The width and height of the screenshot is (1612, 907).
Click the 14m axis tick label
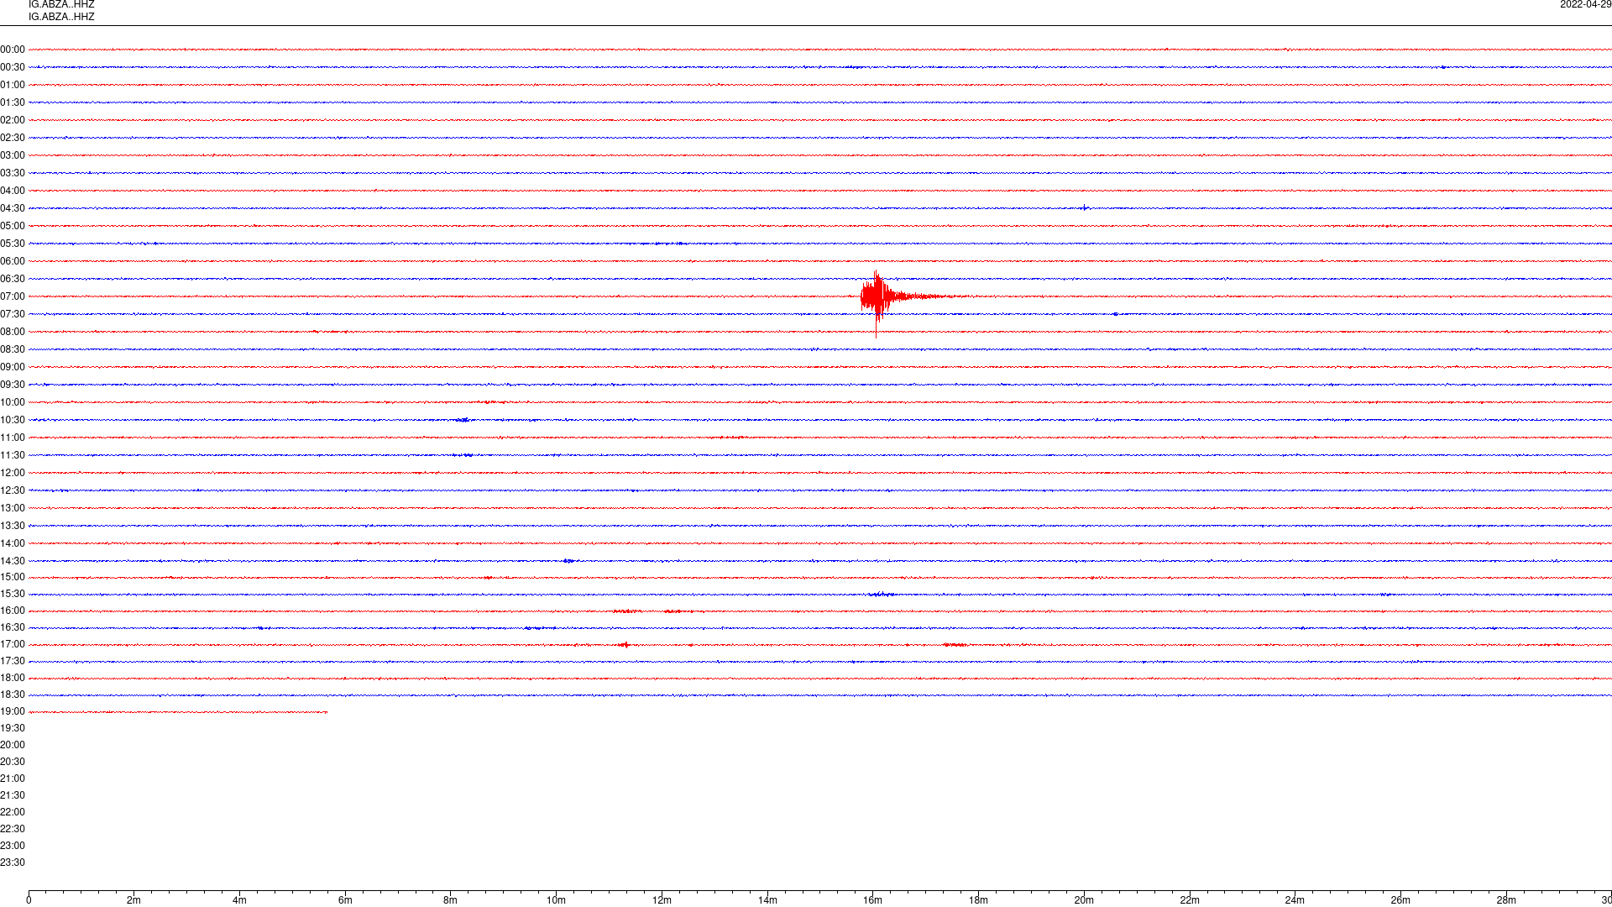(x=767, y=900)
